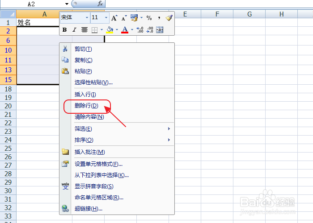The image size is (313, 223).
Task: Choose 剪切(T) from context menu
Action: (x=117, y=49)
